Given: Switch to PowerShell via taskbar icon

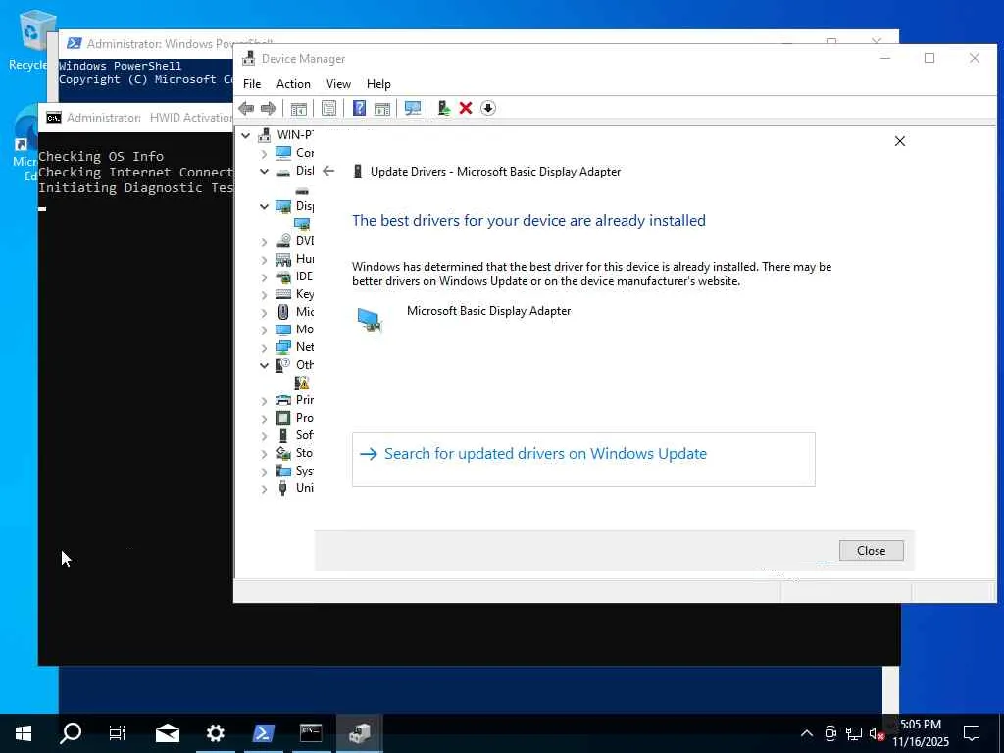Looking at the screenshot, I should pos(263,733).
